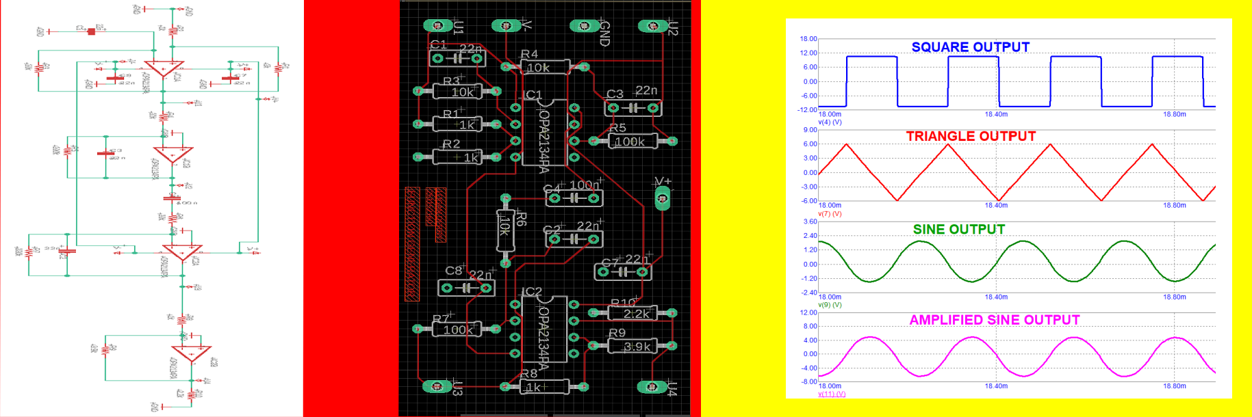Click the R10 2.2k resistor
This screenshot has width=1252, height=417.
point(633,313)
